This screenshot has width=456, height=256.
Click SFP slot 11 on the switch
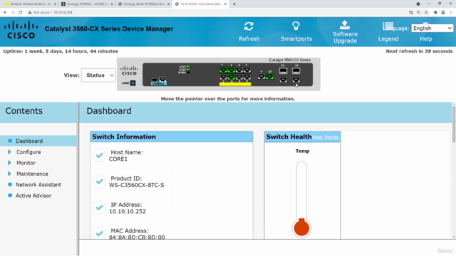coord(283,70)
